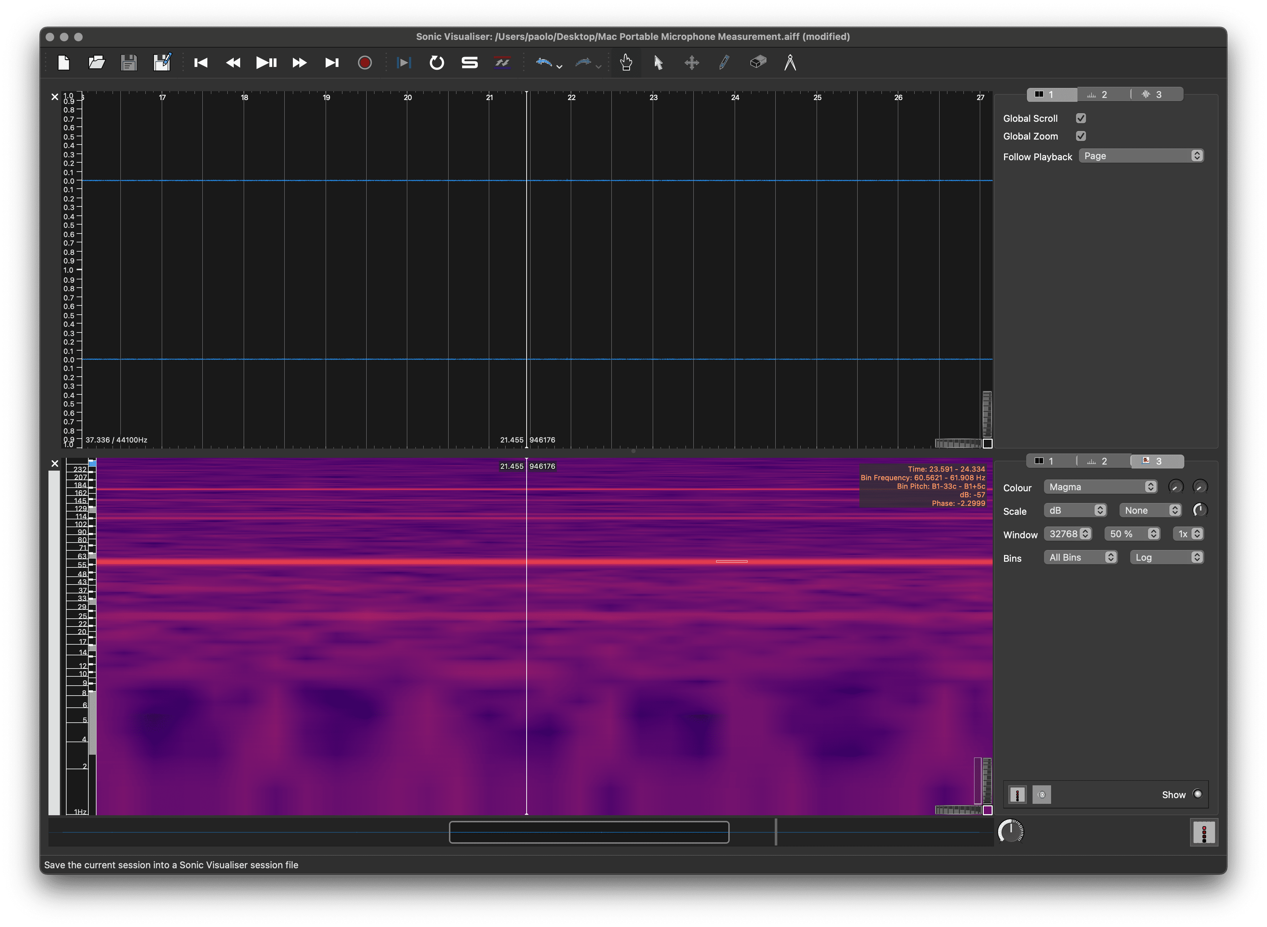Viewport: 1267px width, 927px height.
Task: Close the waveform pane with X
Action: (x=55, y=96)
